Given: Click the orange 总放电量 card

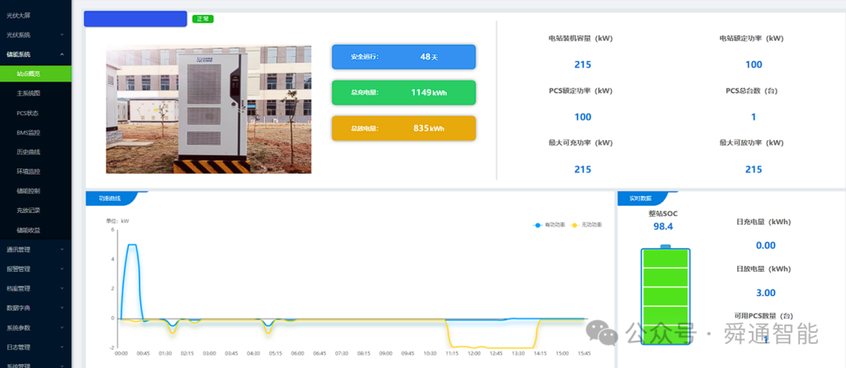Looking at the screenshot, I should 403,128.
